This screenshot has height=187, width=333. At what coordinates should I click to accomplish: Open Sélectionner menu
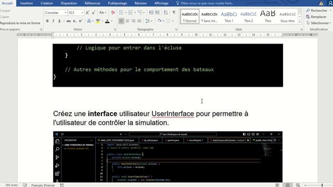click(x=318, y=23)
